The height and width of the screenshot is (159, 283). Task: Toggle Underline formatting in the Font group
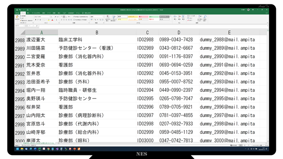point(40,19)
